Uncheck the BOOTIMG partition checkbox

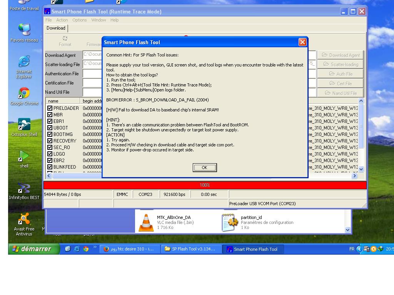tap(50, 134)
